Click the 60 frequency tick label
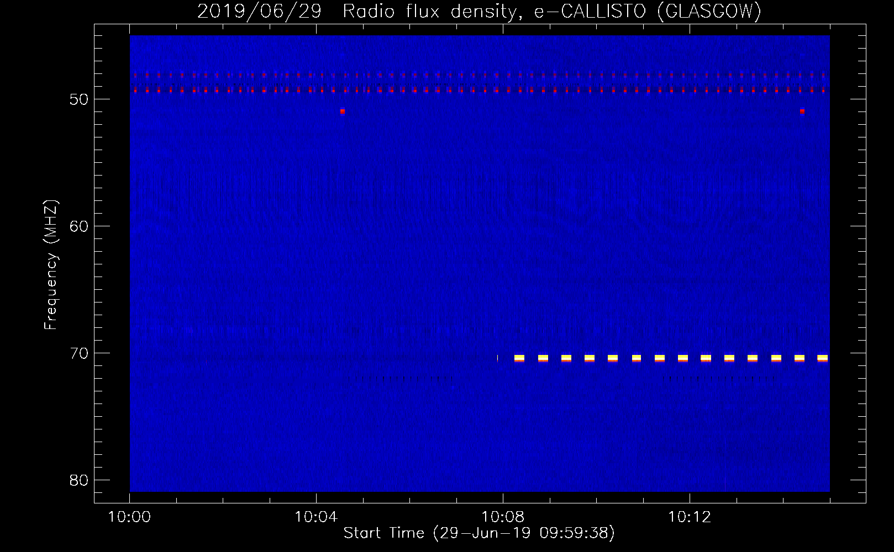 [79, 226]
